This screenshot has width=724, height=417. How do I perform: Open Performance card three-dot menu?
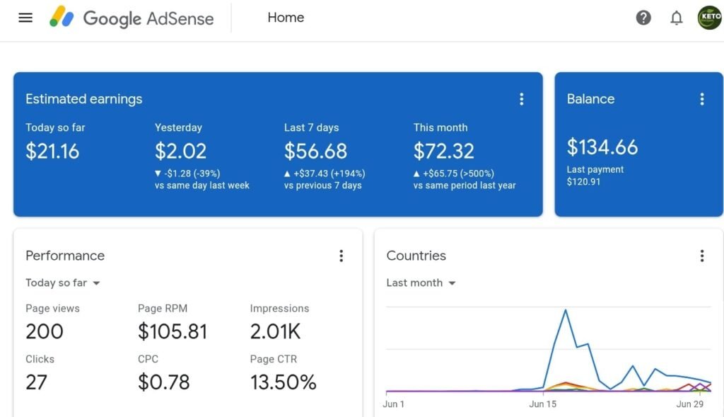tap(341, 256)
